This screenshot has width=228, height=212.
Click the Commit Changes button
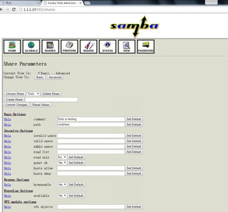pyautogui.click(x=16, y=105)
